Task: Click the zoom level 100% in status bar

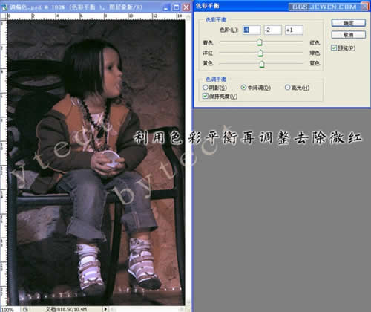Action: click(7, 310)
